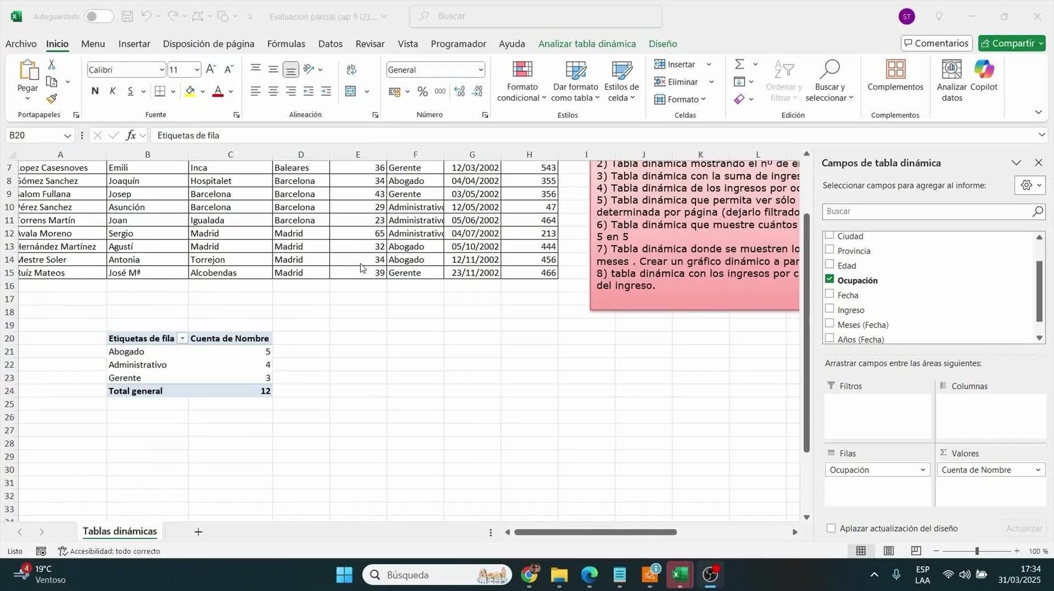The height and width of the screenshot is (591, 1054).
Task: Enable Aplazar actualización del diseño
Action: click(x=831, y=528)
